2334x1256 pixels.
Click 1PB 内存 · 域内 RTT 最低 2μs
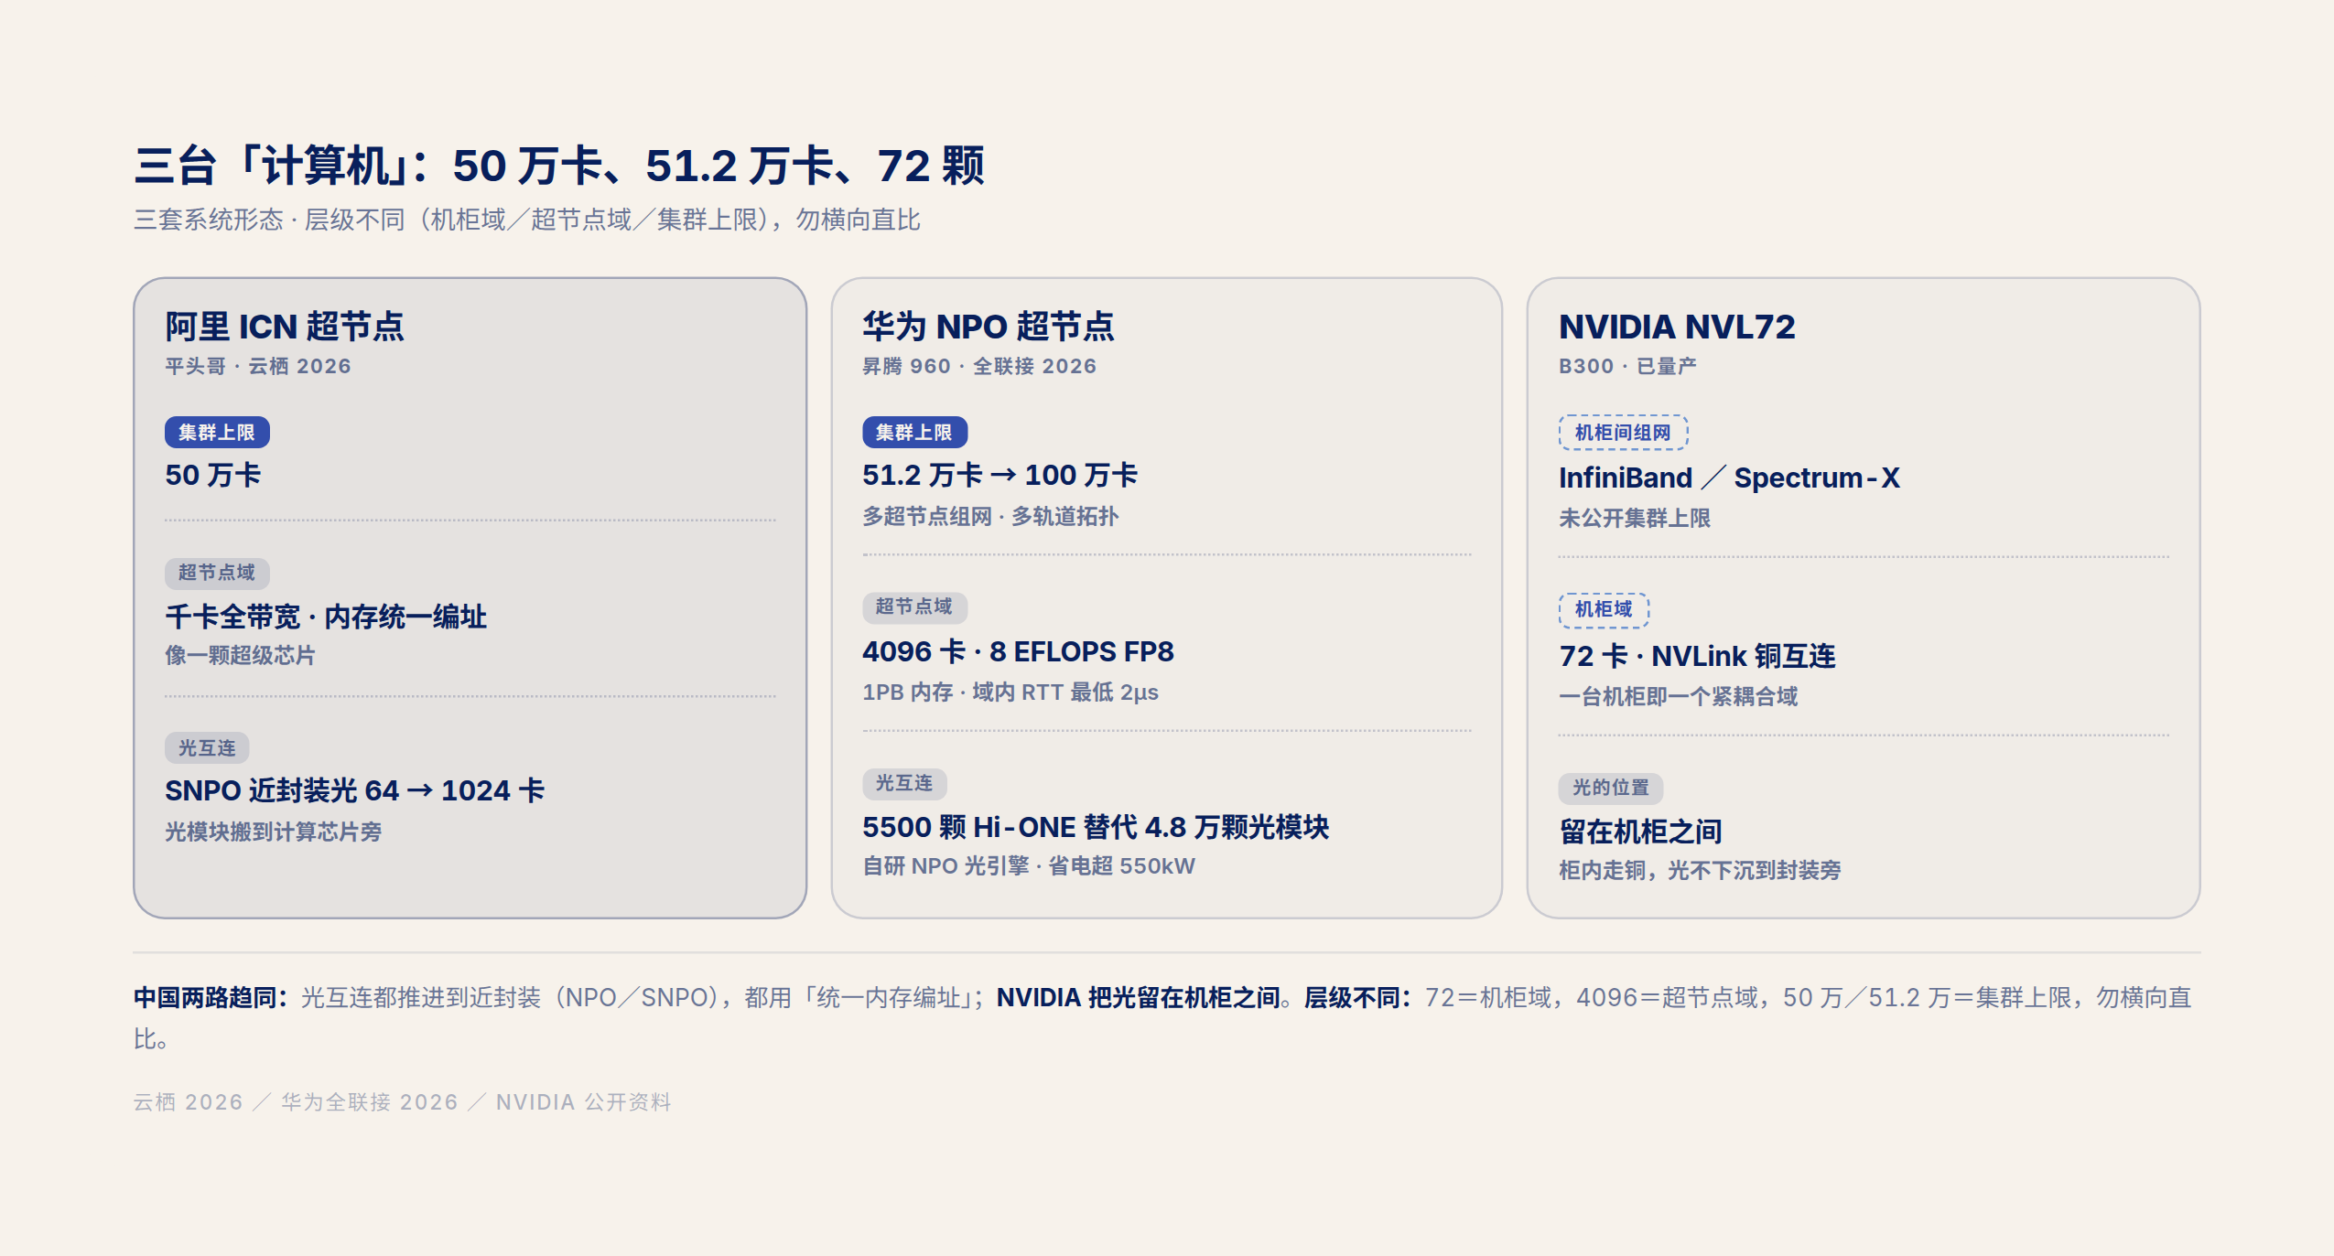tap(1010, 692)
